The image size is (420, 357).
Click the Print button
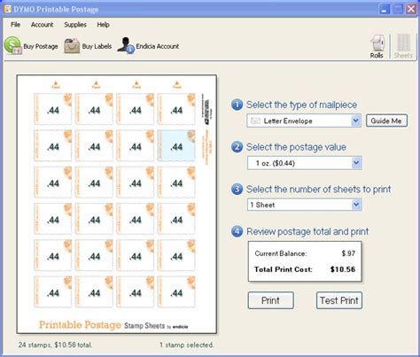[270, 300]
